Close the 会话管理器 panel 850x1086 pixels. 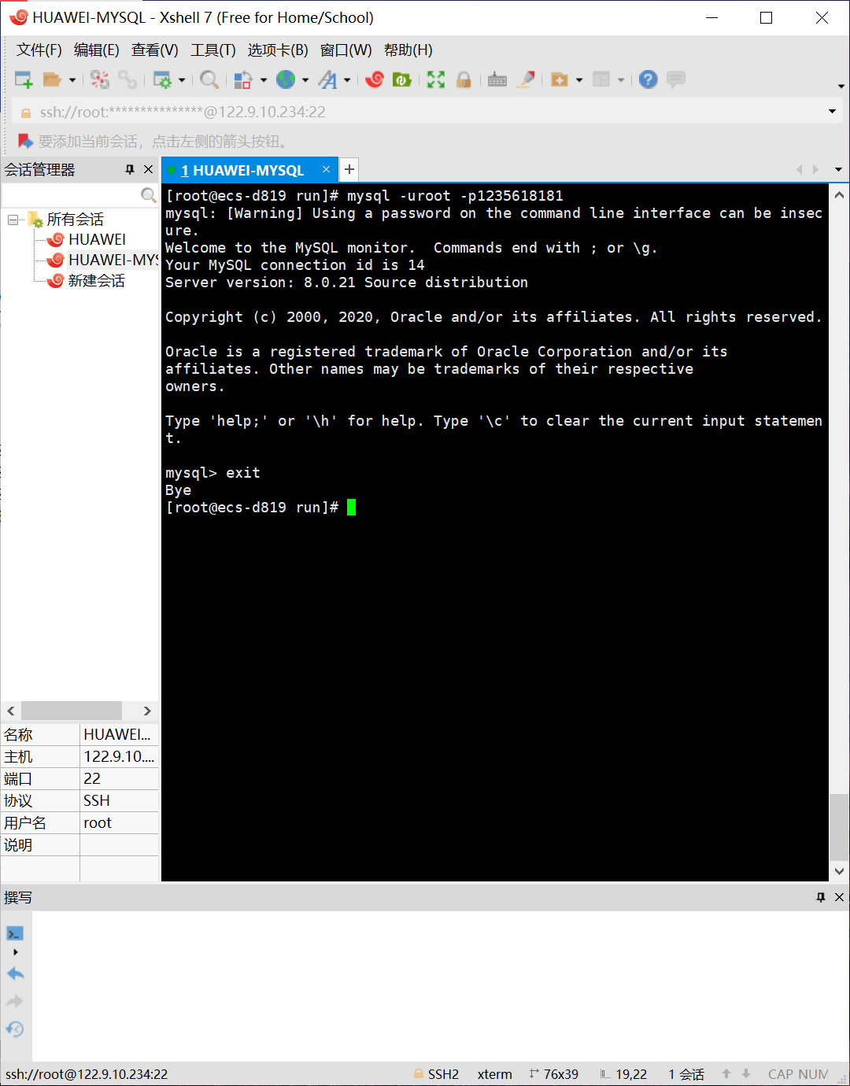pyautogui.click(x=148, y=169)
